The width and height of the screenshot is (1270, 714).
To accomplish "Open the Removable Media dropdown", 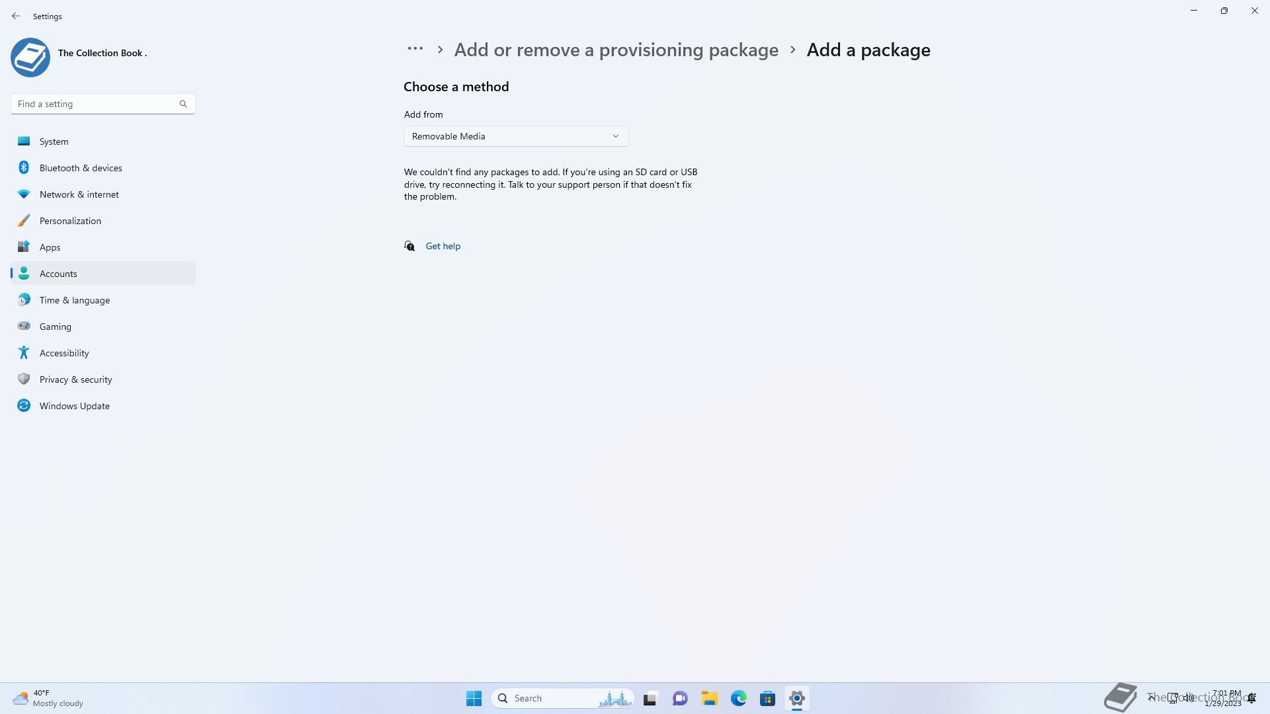I will (x=516, y=136).
